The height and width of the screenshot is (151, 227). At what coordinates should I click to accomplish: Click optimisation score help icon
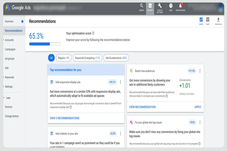coord(93,33)
